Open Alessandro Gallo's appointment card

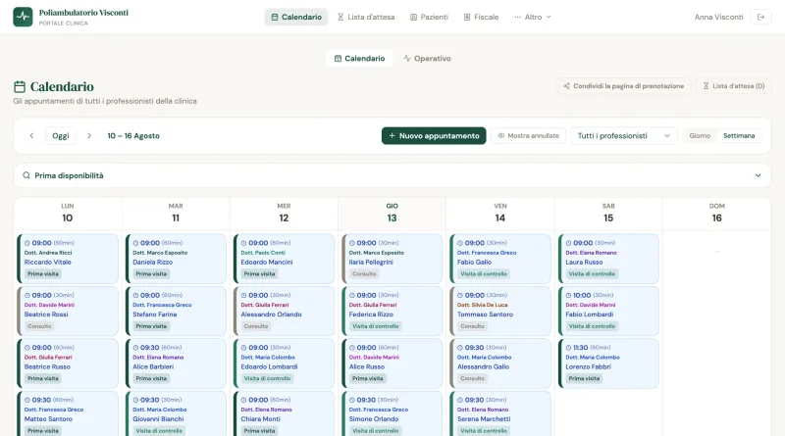(x=500, y=363)
